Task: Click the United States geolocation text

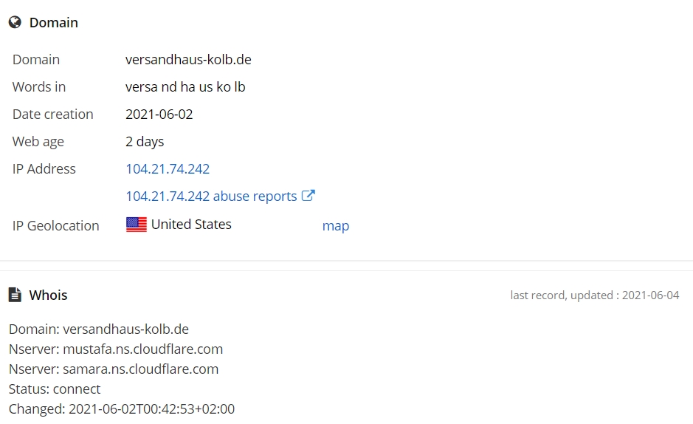Action: click(191, 225)
